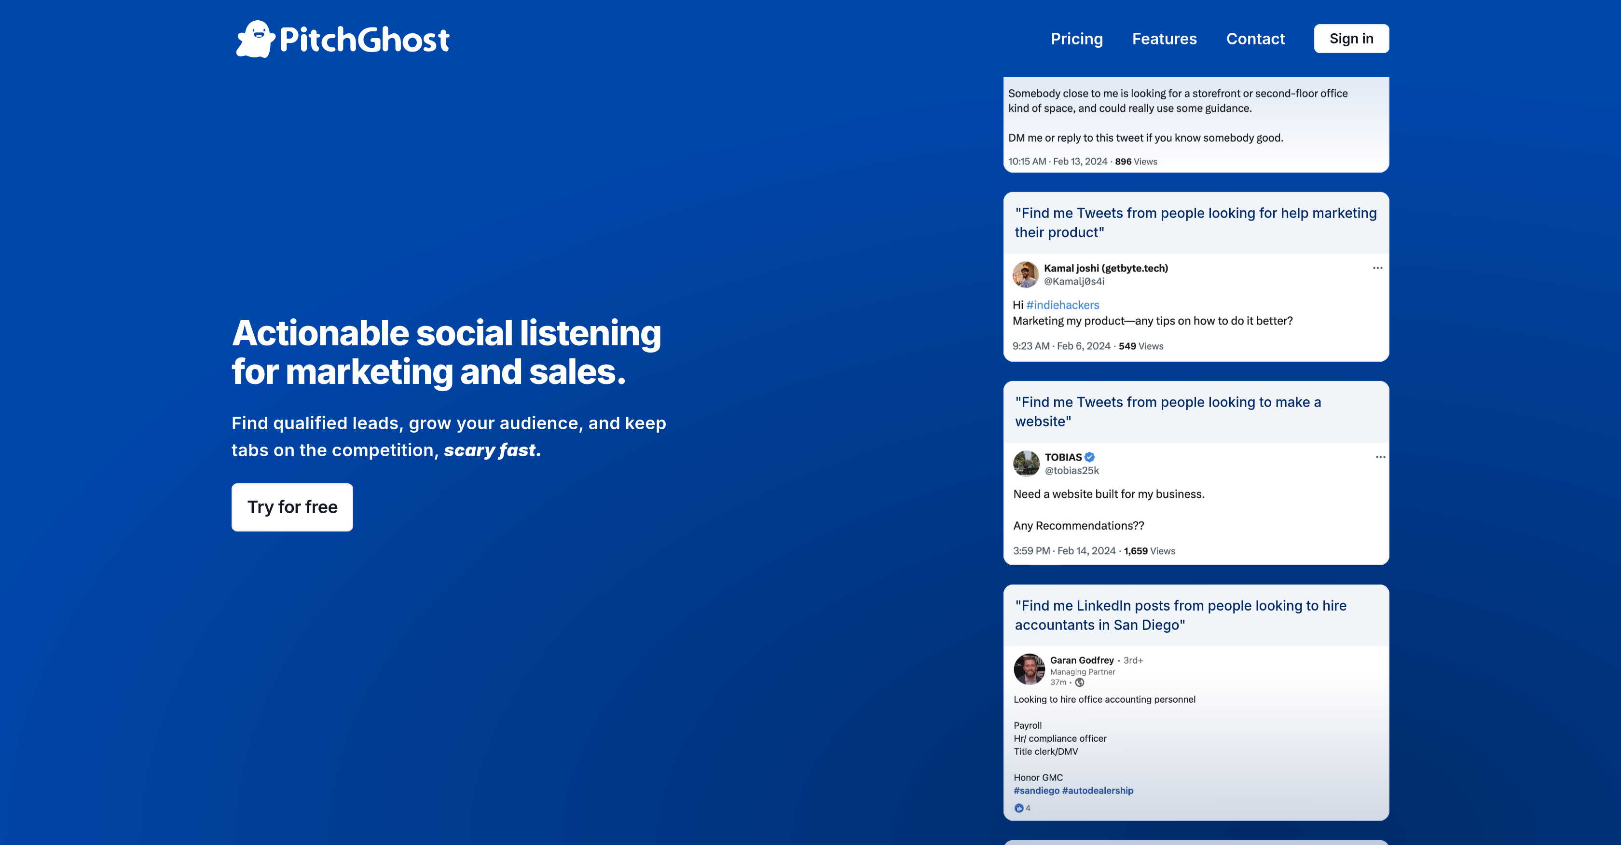The image size is (1621, 845).
Task: Open the Pricing page
Action: coord(1077,39)
